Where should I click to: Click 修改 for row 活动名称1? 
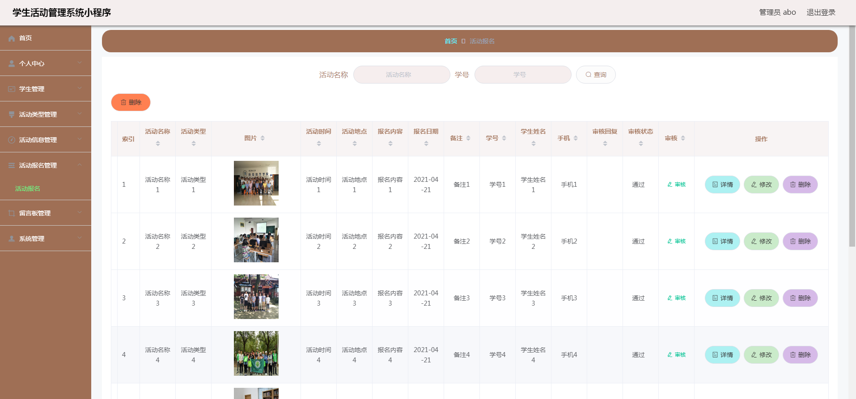[761, 185]
